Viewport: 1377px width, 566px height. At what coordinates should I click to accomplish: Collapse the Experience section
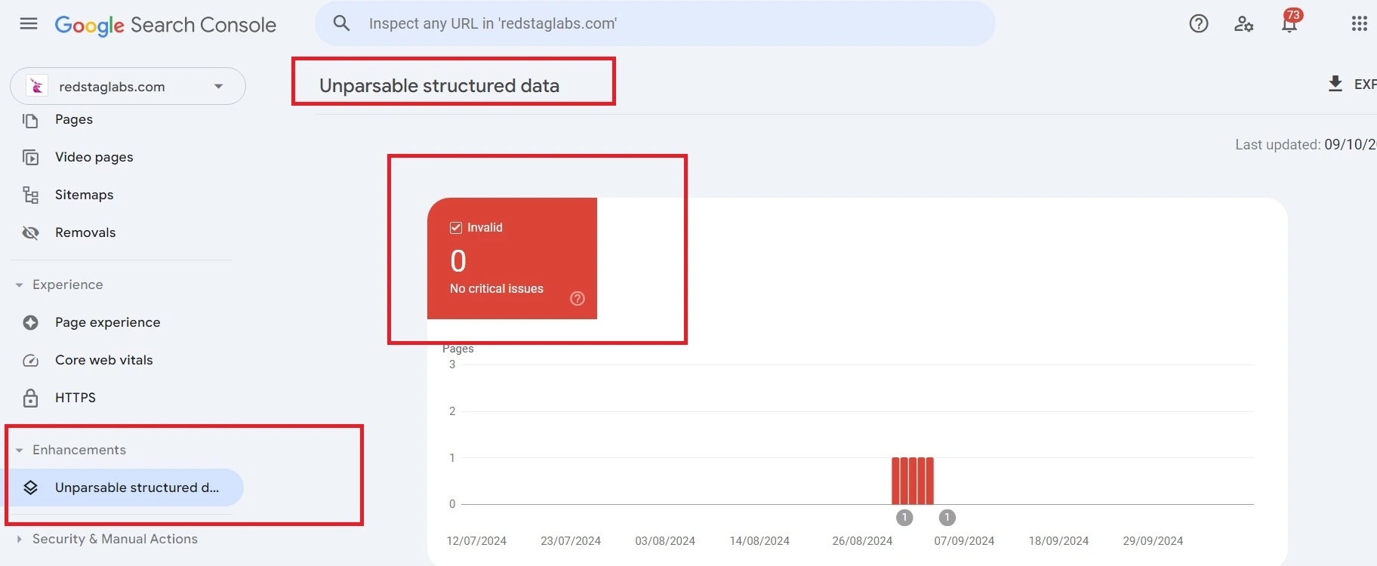click(20, 285)
